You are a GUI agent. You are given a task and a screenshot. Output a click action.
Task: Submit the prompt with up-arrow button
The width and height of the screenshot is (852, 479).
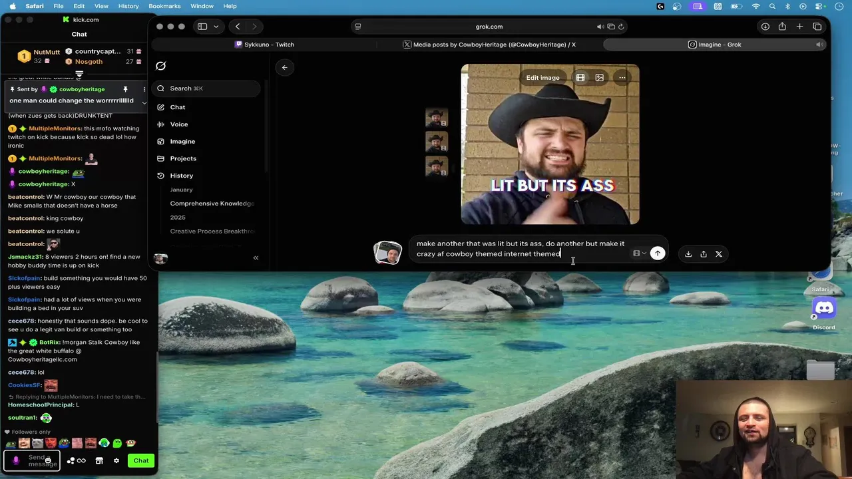(x=657, y=253)
